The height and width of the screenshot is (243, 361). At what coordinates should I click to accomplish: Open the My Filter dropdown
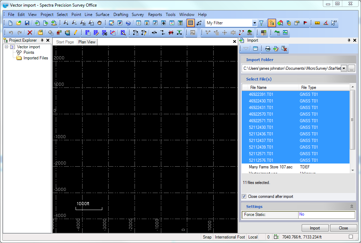point(255,23)
